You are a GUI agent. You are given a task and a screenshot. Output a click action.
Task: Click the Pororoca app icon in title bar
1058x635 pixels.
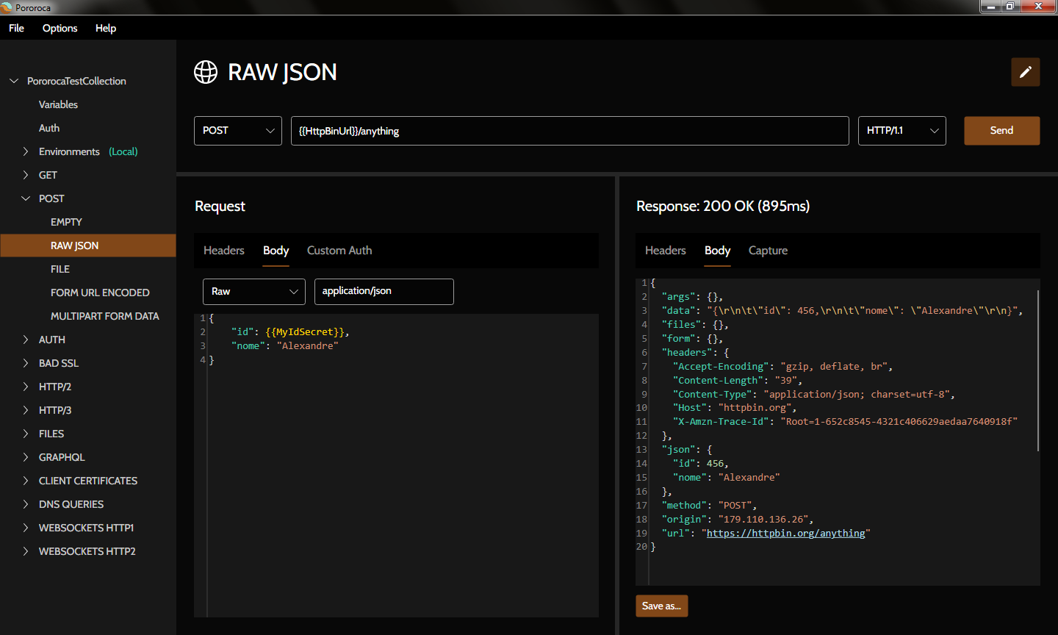(x=7, y=7)
